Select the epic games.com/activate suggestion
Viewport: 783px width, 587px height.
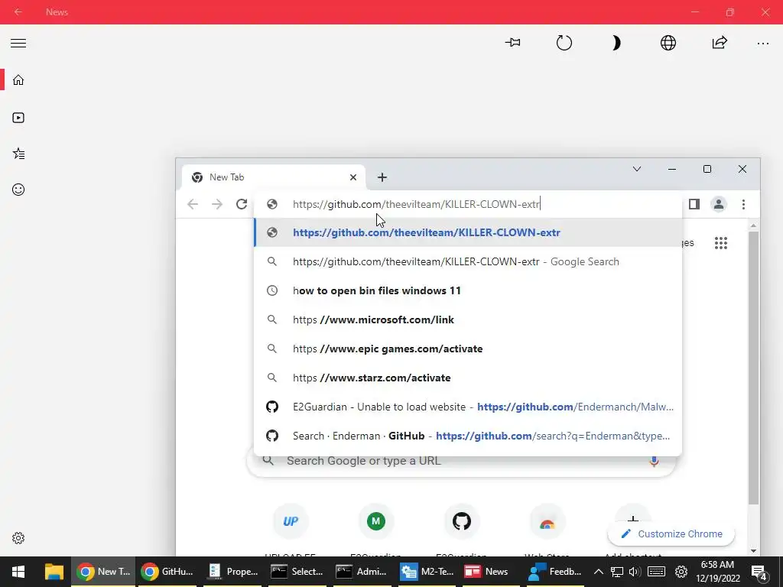468,349
